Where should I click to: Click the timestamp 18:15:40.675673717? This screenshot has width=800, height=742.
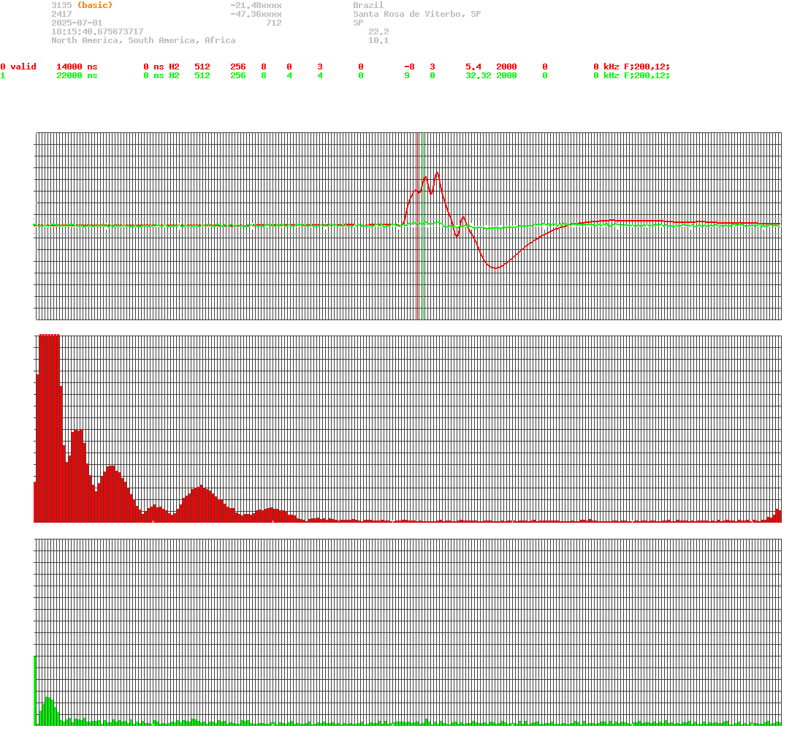[97, 31]
